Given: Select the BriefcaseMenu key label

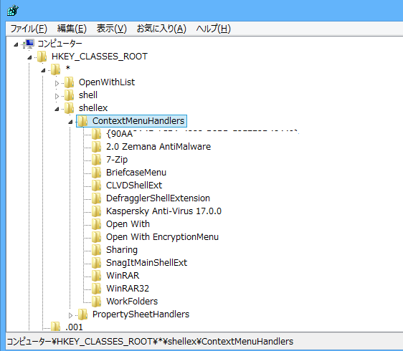Looking at the screenshot, I should click(136, 173).
